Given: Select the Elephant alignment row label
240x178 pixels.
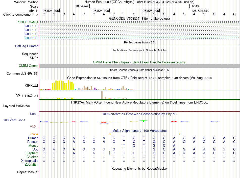Looking at the screenshot, I should tap(32, 153).
